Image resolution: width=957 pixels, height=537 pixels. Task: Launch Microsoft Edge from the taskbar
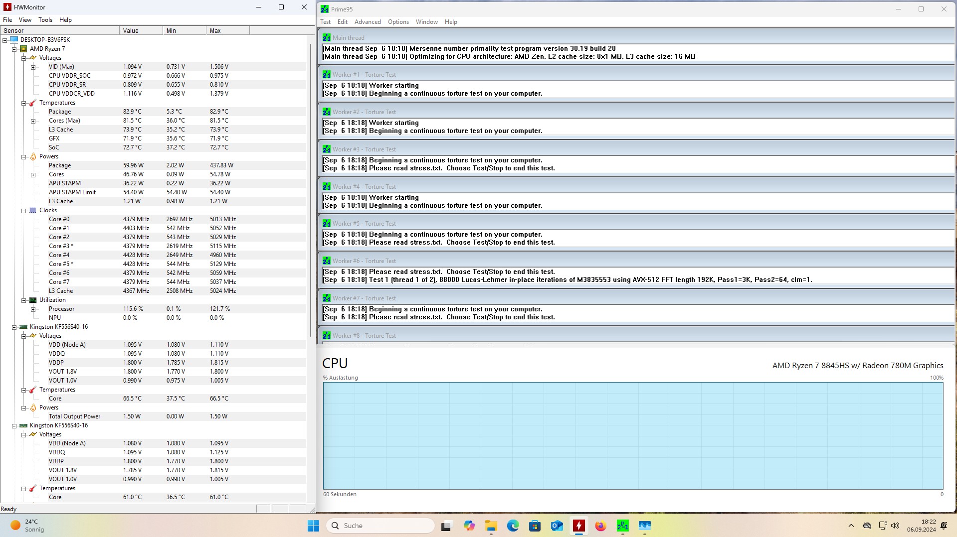tap(513, 526)
